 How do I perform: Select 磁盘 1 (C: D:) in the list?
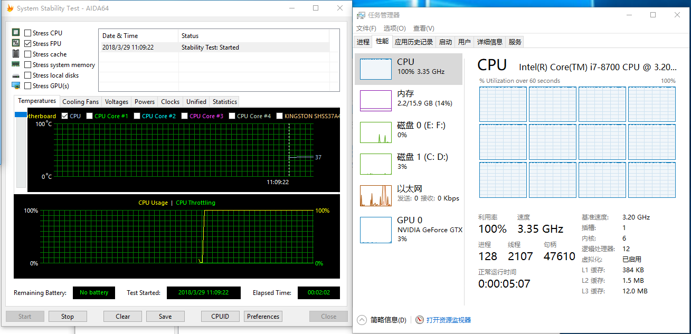pos(409,164)
